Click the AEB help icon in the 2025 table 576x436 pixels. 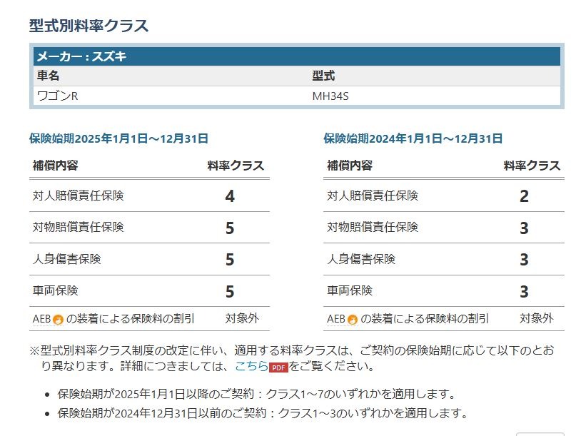click(x=58, y=320)
